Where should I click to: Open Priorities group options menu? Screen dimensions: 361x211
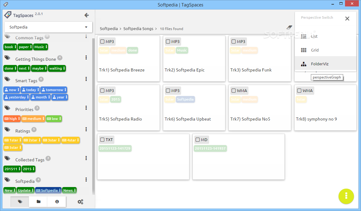[86, 108]
